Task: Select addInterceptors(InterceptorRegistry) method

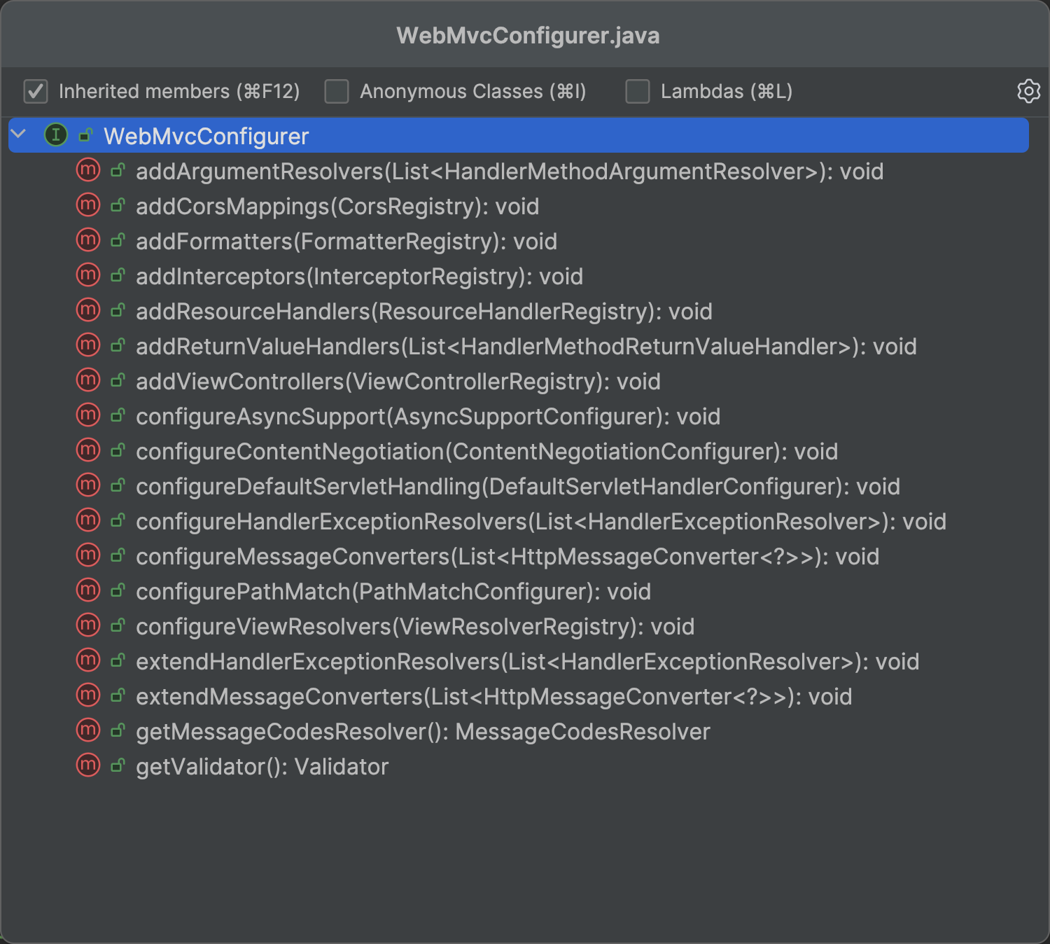Action: 360,276
